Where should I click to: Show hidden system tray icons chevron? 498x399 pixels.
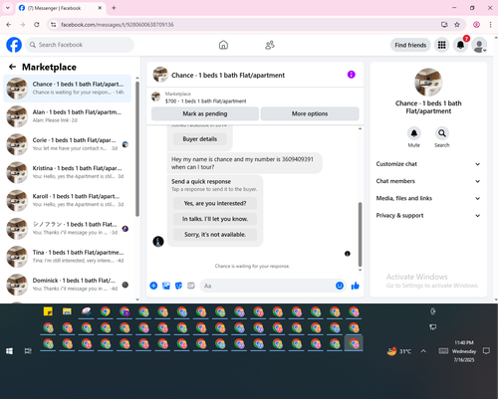pos(423,351)
